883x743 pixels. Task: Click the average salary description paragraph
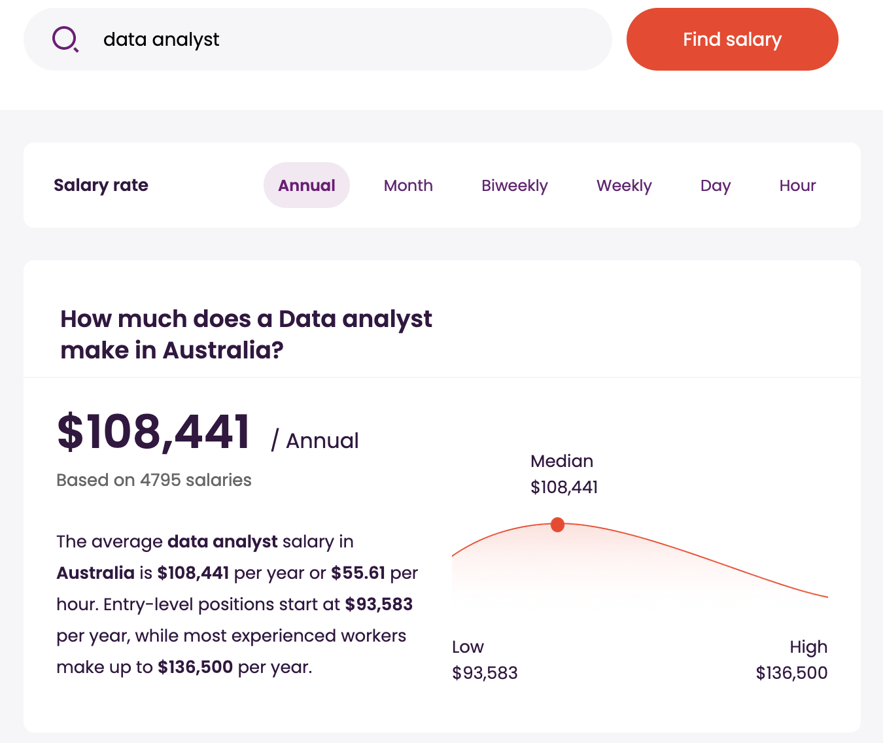click(237, 604)
